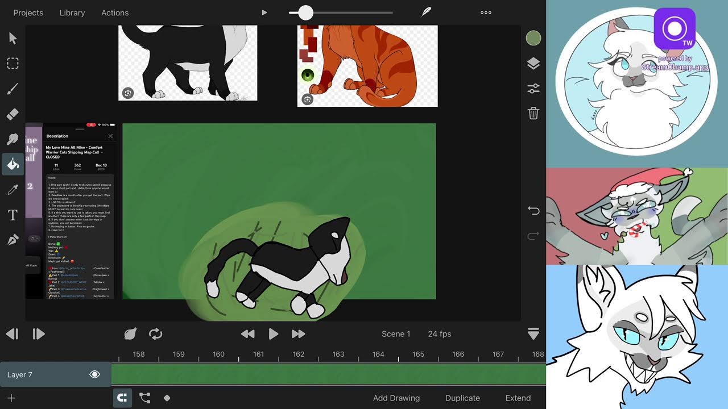This screenshot has width=728, height=409.
Task: Click frame 158 on the timeline ruler
Action: pos(139,354)
